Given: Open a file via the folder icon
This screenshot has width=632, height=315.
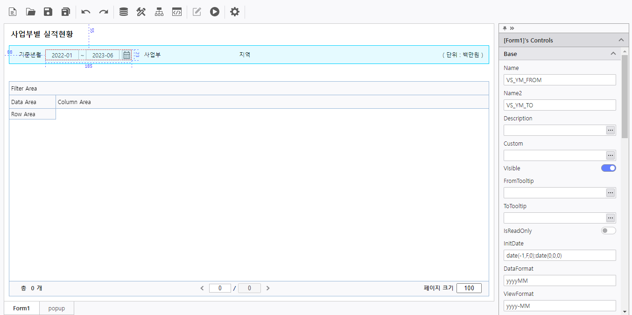Looking at the screenshot, I should pyautogui.click(x=30, y=12).
